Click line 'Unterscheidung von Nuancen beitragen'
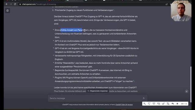The width and height of the screenshot is (195, 110). pyautogui.click(x=95, y=34)
